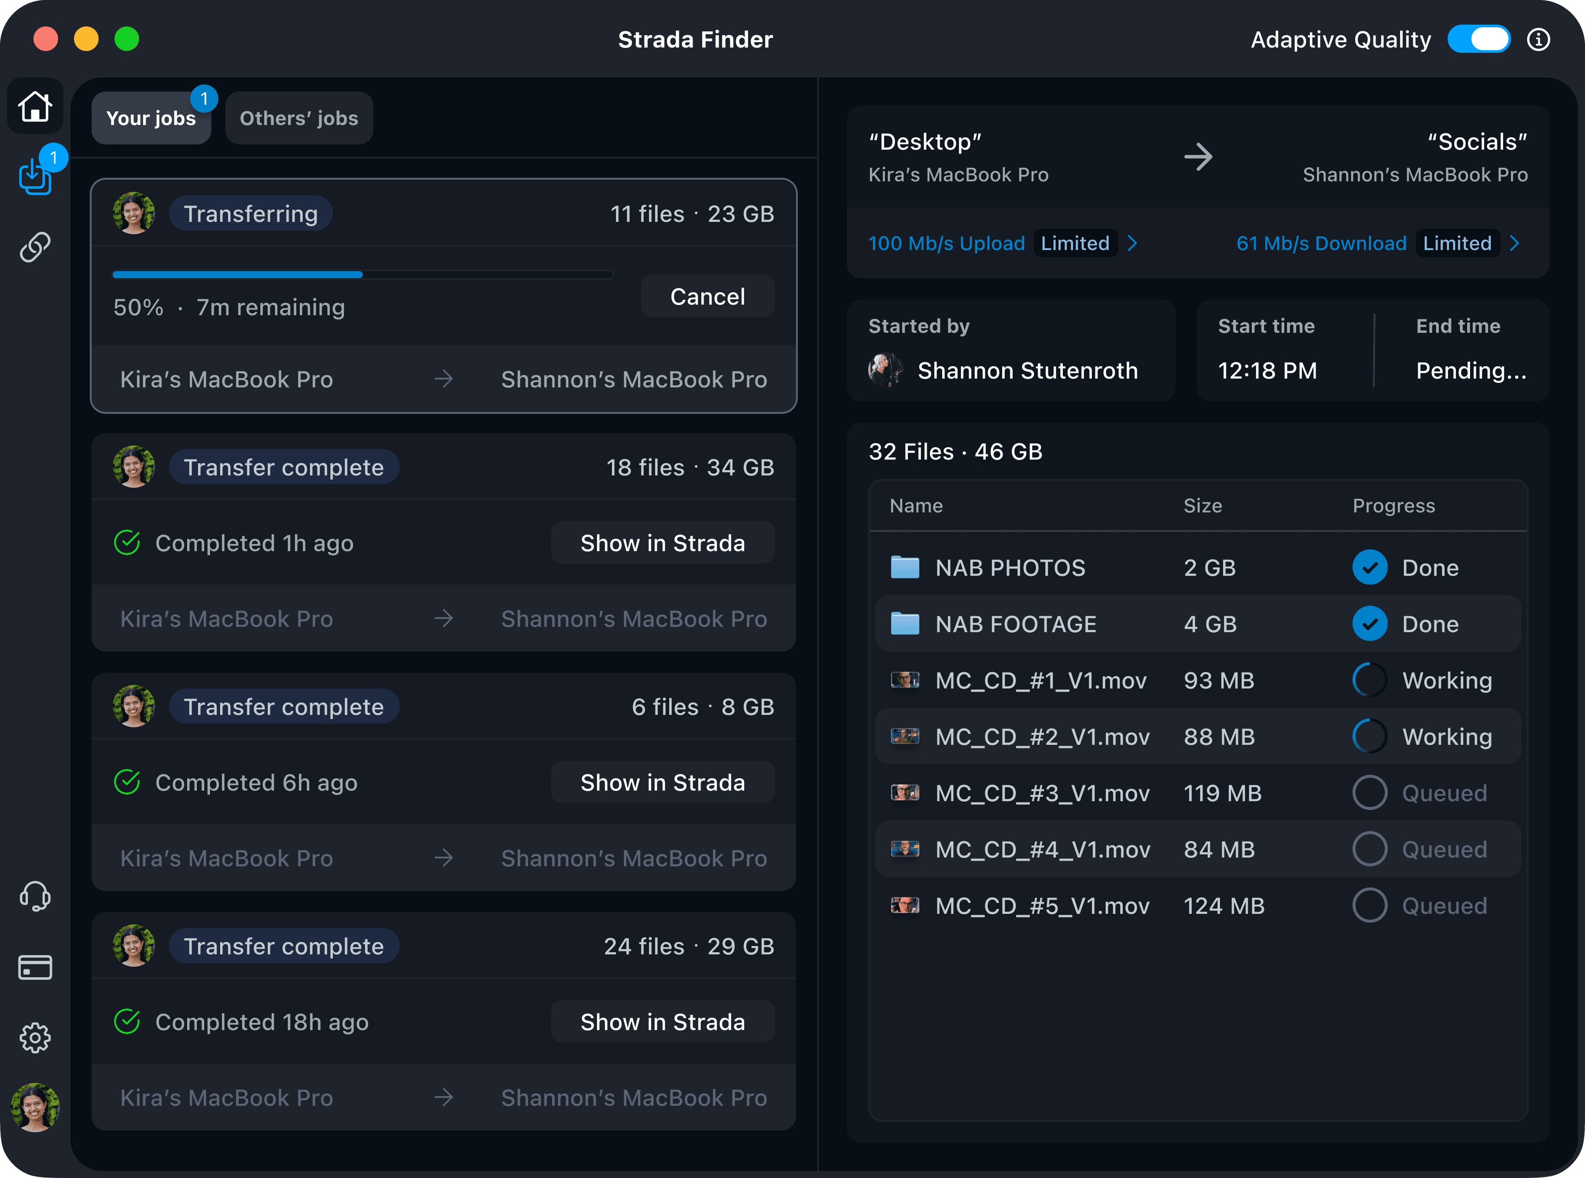Click the Done checkmark for NAB FOOTAGE

pyautogui.click(x=1370, y=624)
